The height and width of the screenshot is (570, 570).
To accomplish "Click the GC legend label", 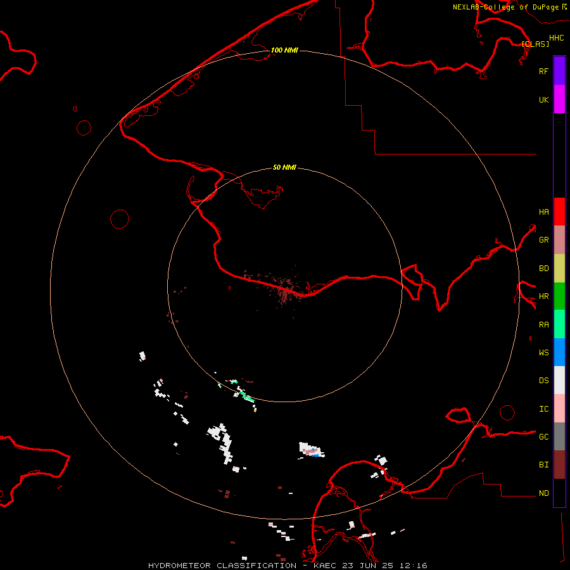I will pyautogui.click(x=543, y=437).
